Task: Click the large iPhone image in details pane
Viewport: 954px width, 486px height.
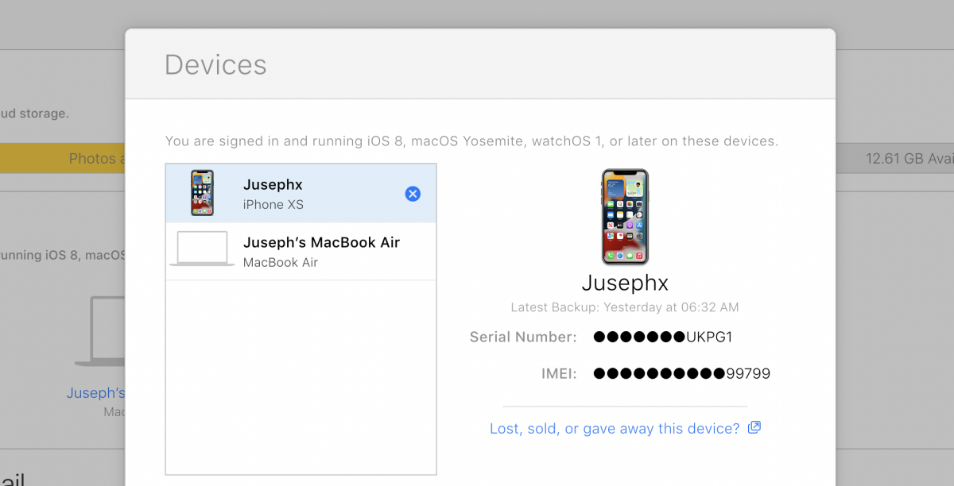Action: [624, 217]
